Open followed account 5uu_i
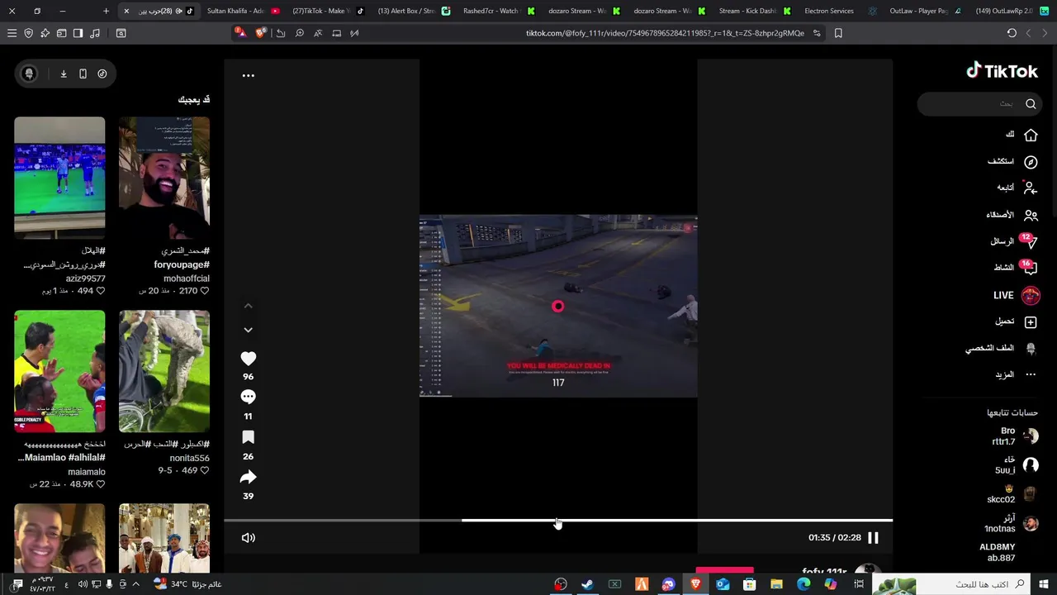1057x595 pixels. [1017, 465]
